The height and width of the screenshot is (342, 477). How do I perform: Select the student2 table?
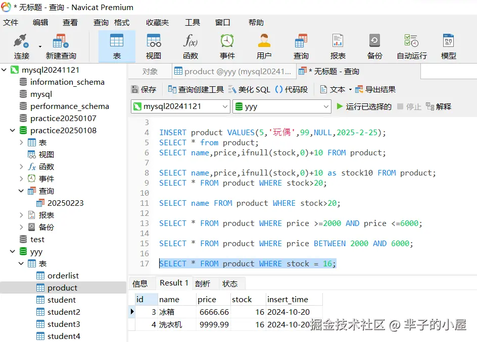pyautogui.click(x=64, y=312)
